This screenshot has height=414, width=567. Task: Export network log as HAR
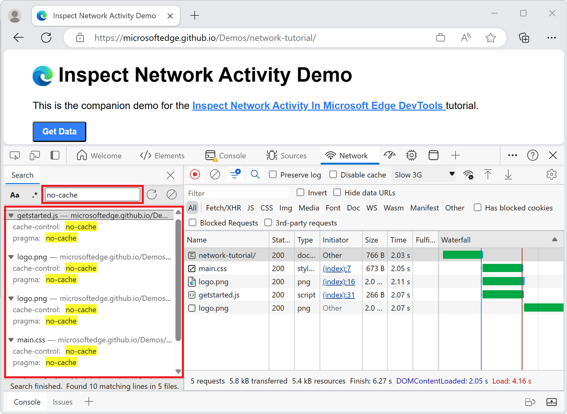508,174
